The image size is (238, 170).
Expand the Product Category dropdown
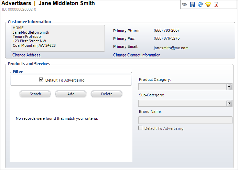pos(229,87)
